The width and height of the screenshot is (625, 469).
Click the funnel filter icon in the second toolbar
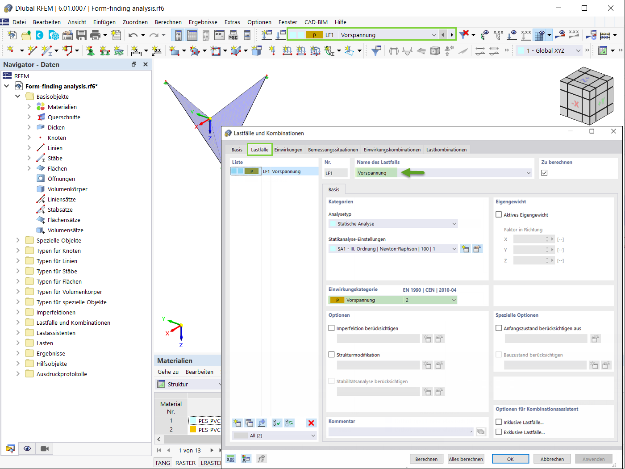376,50
